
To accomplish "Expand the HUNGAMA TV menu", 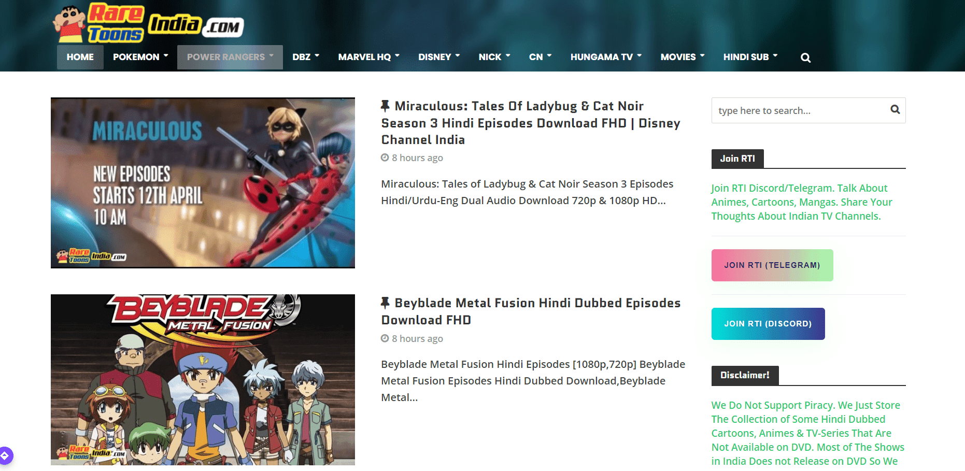I will (x=606, y=57).
